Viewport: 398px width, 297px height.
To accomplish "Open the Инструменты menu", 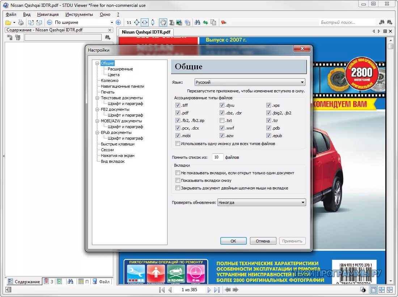I will [x=79, y=14].
